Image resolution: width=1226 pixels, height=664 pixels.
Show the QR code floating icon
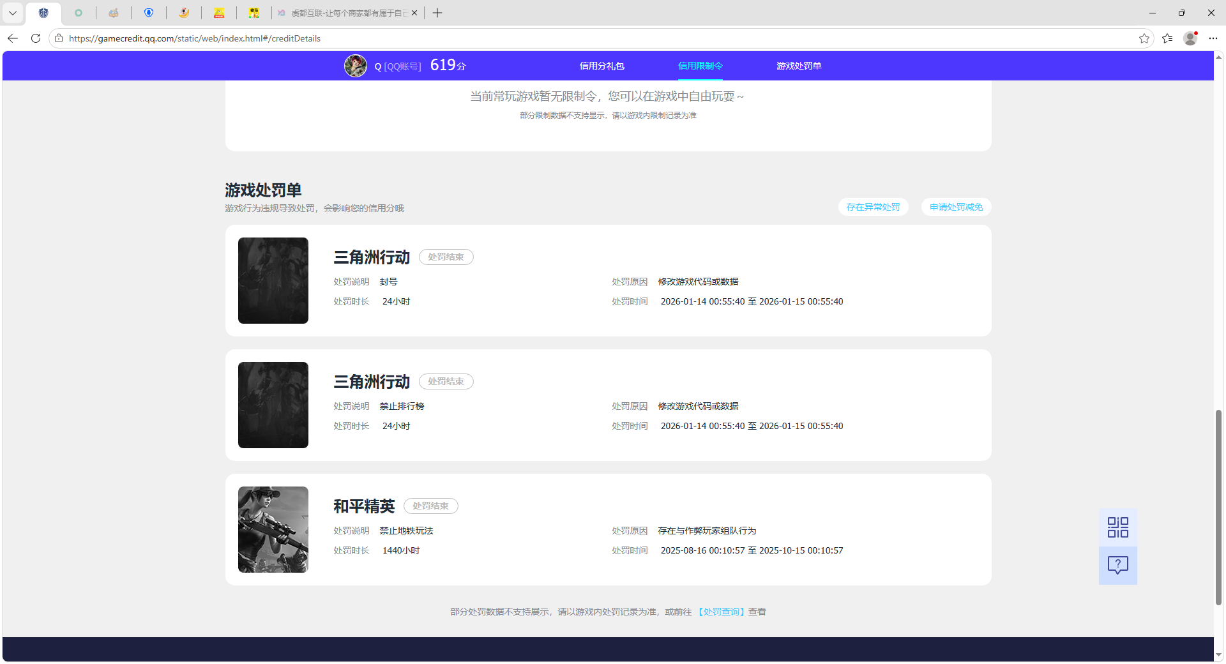click(x=1117, y=527)
